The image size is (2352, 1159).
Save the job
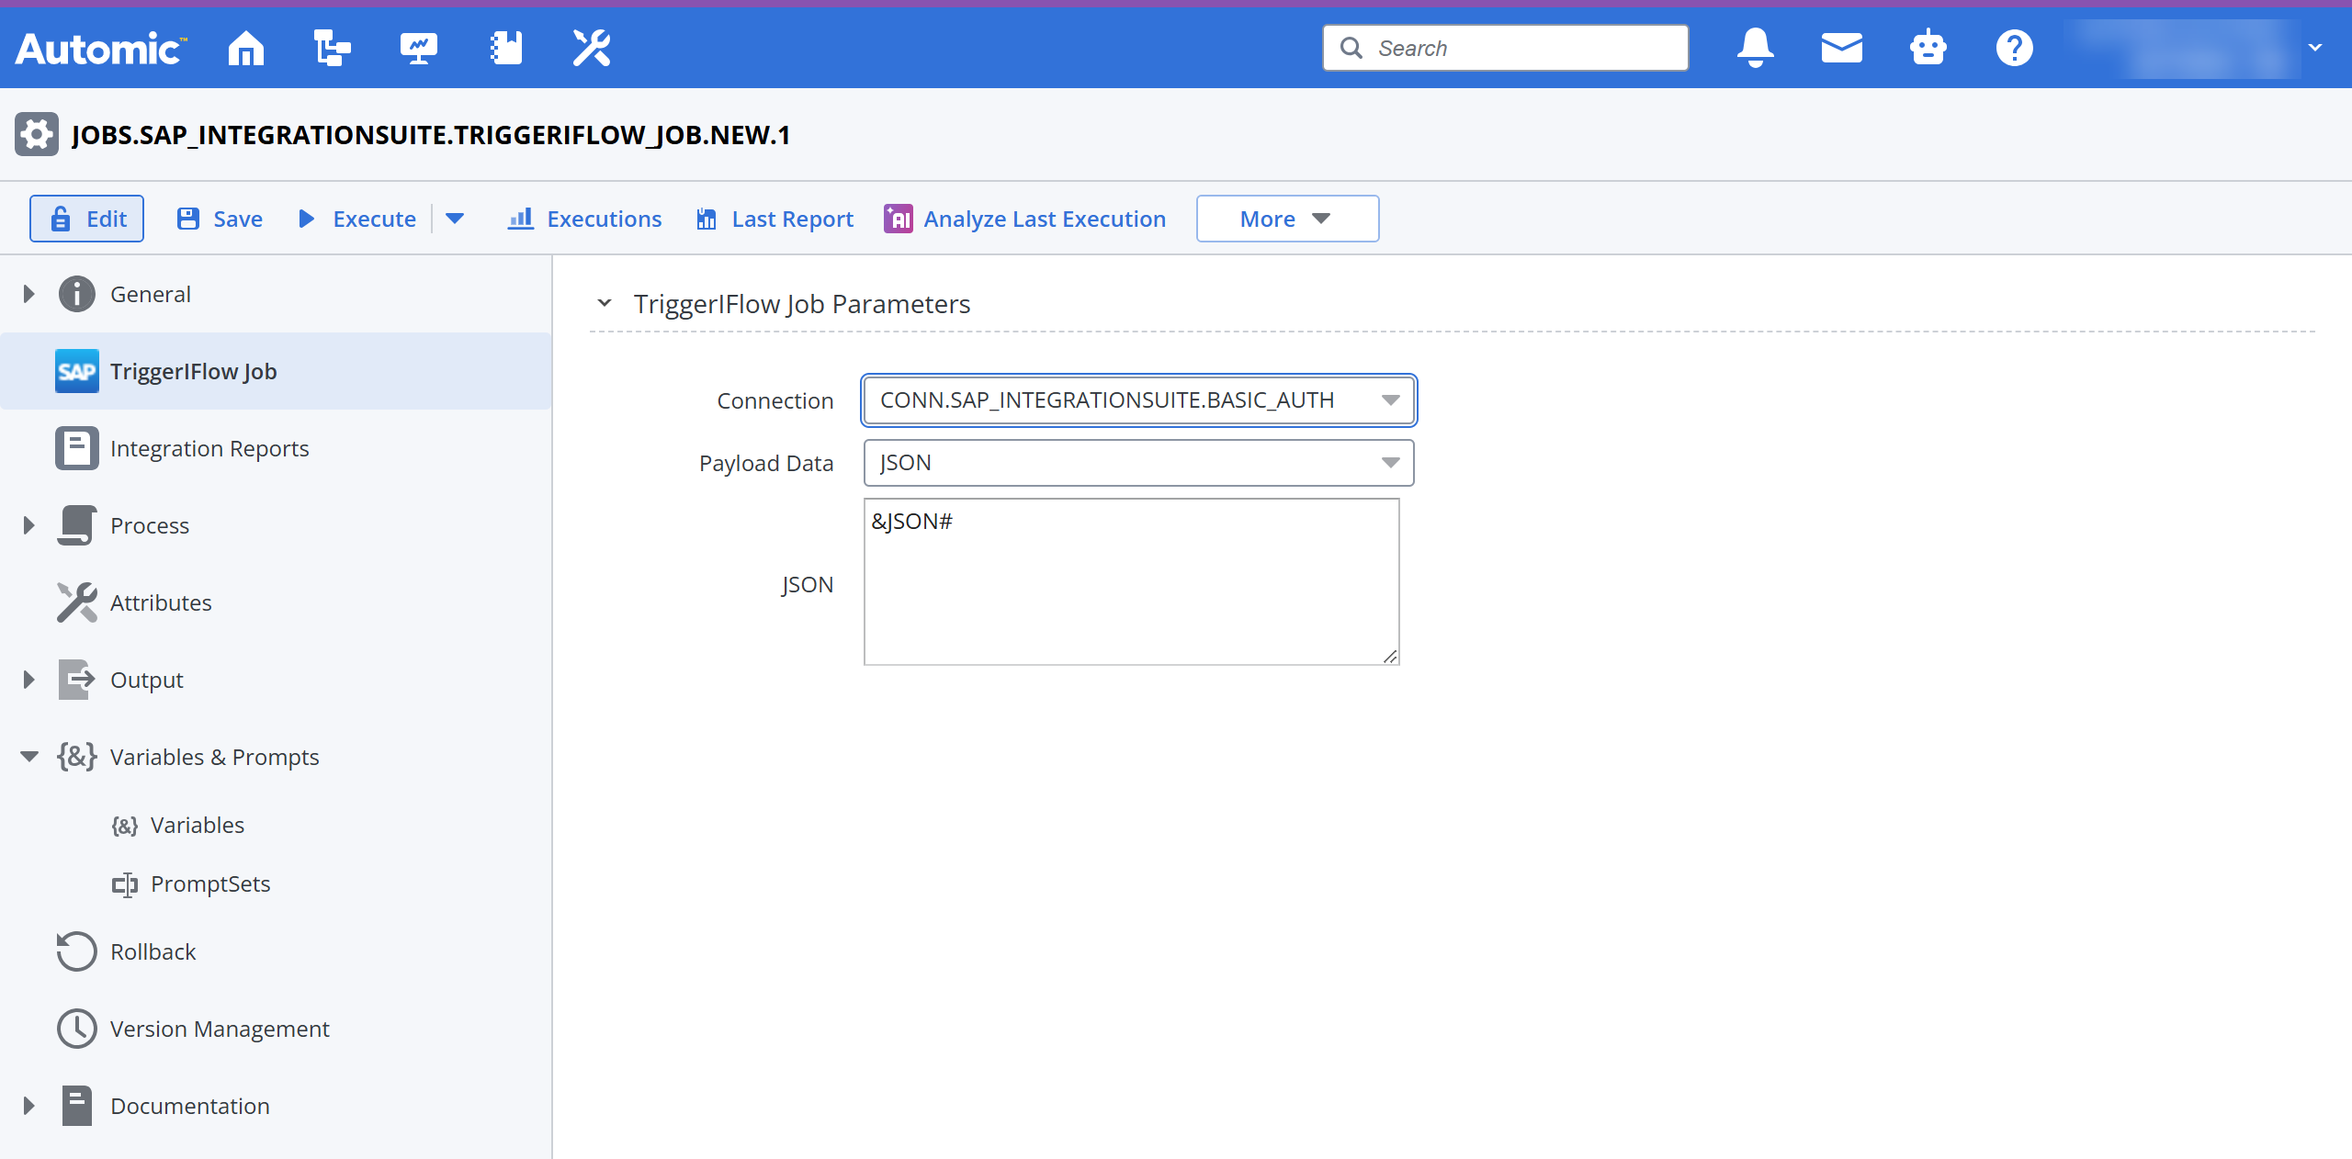coord(220,219)
